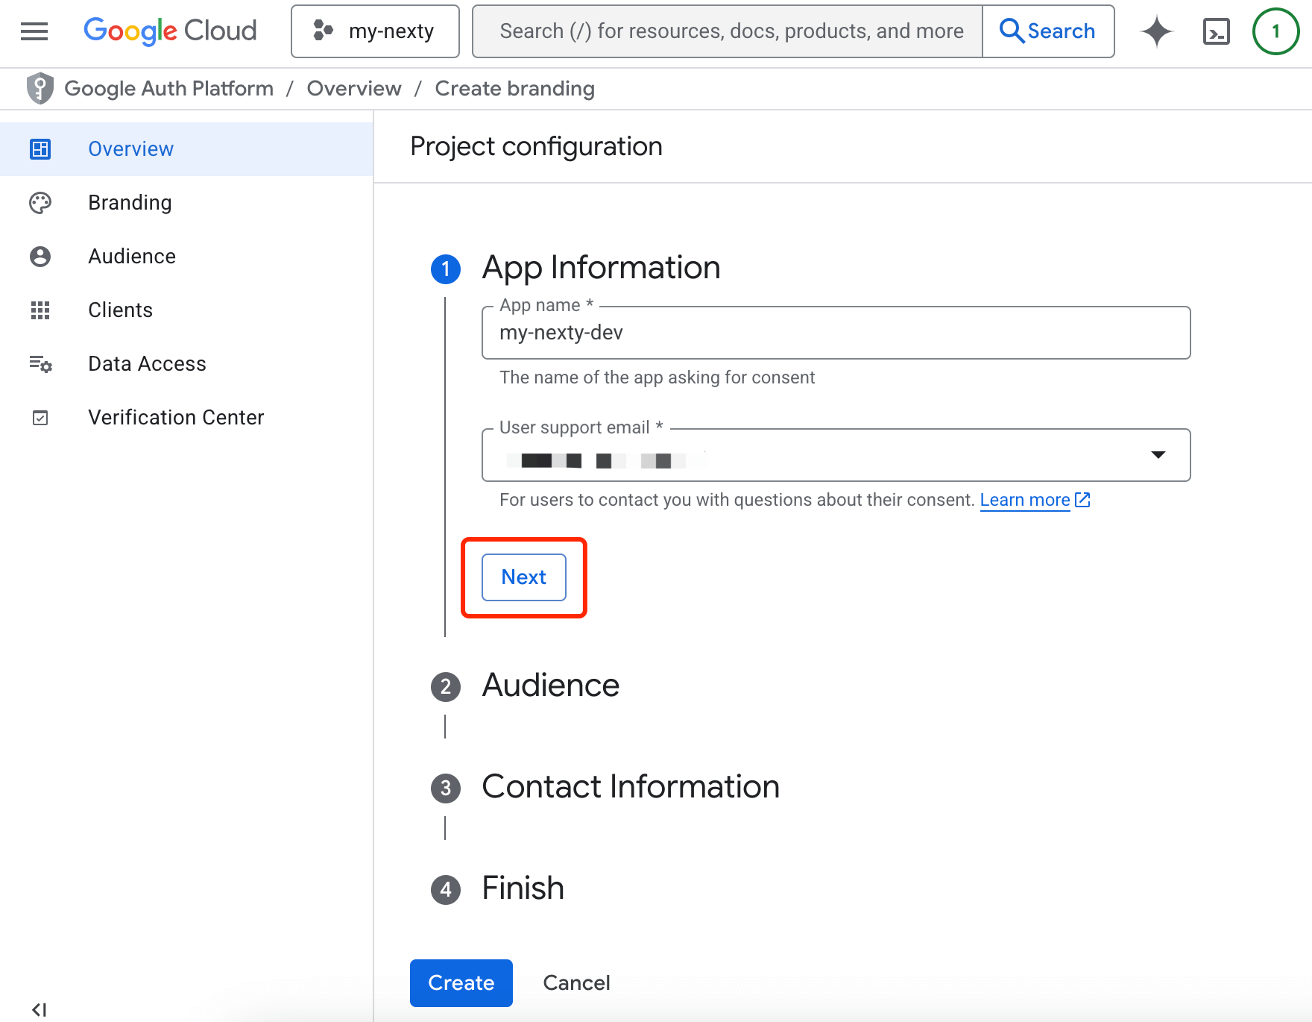Click the step 4 number circle

click(446, 889)
